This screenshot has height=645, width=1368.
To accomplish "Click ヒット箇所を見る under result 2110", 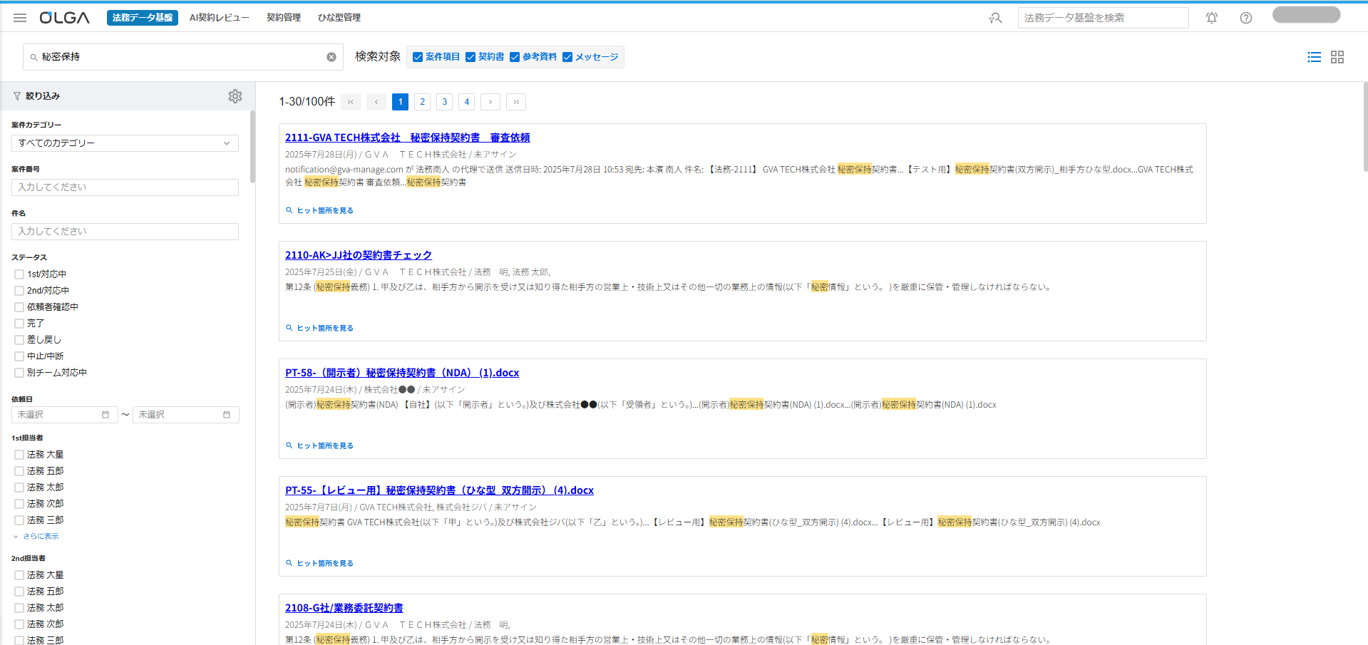I will [320, 329].
